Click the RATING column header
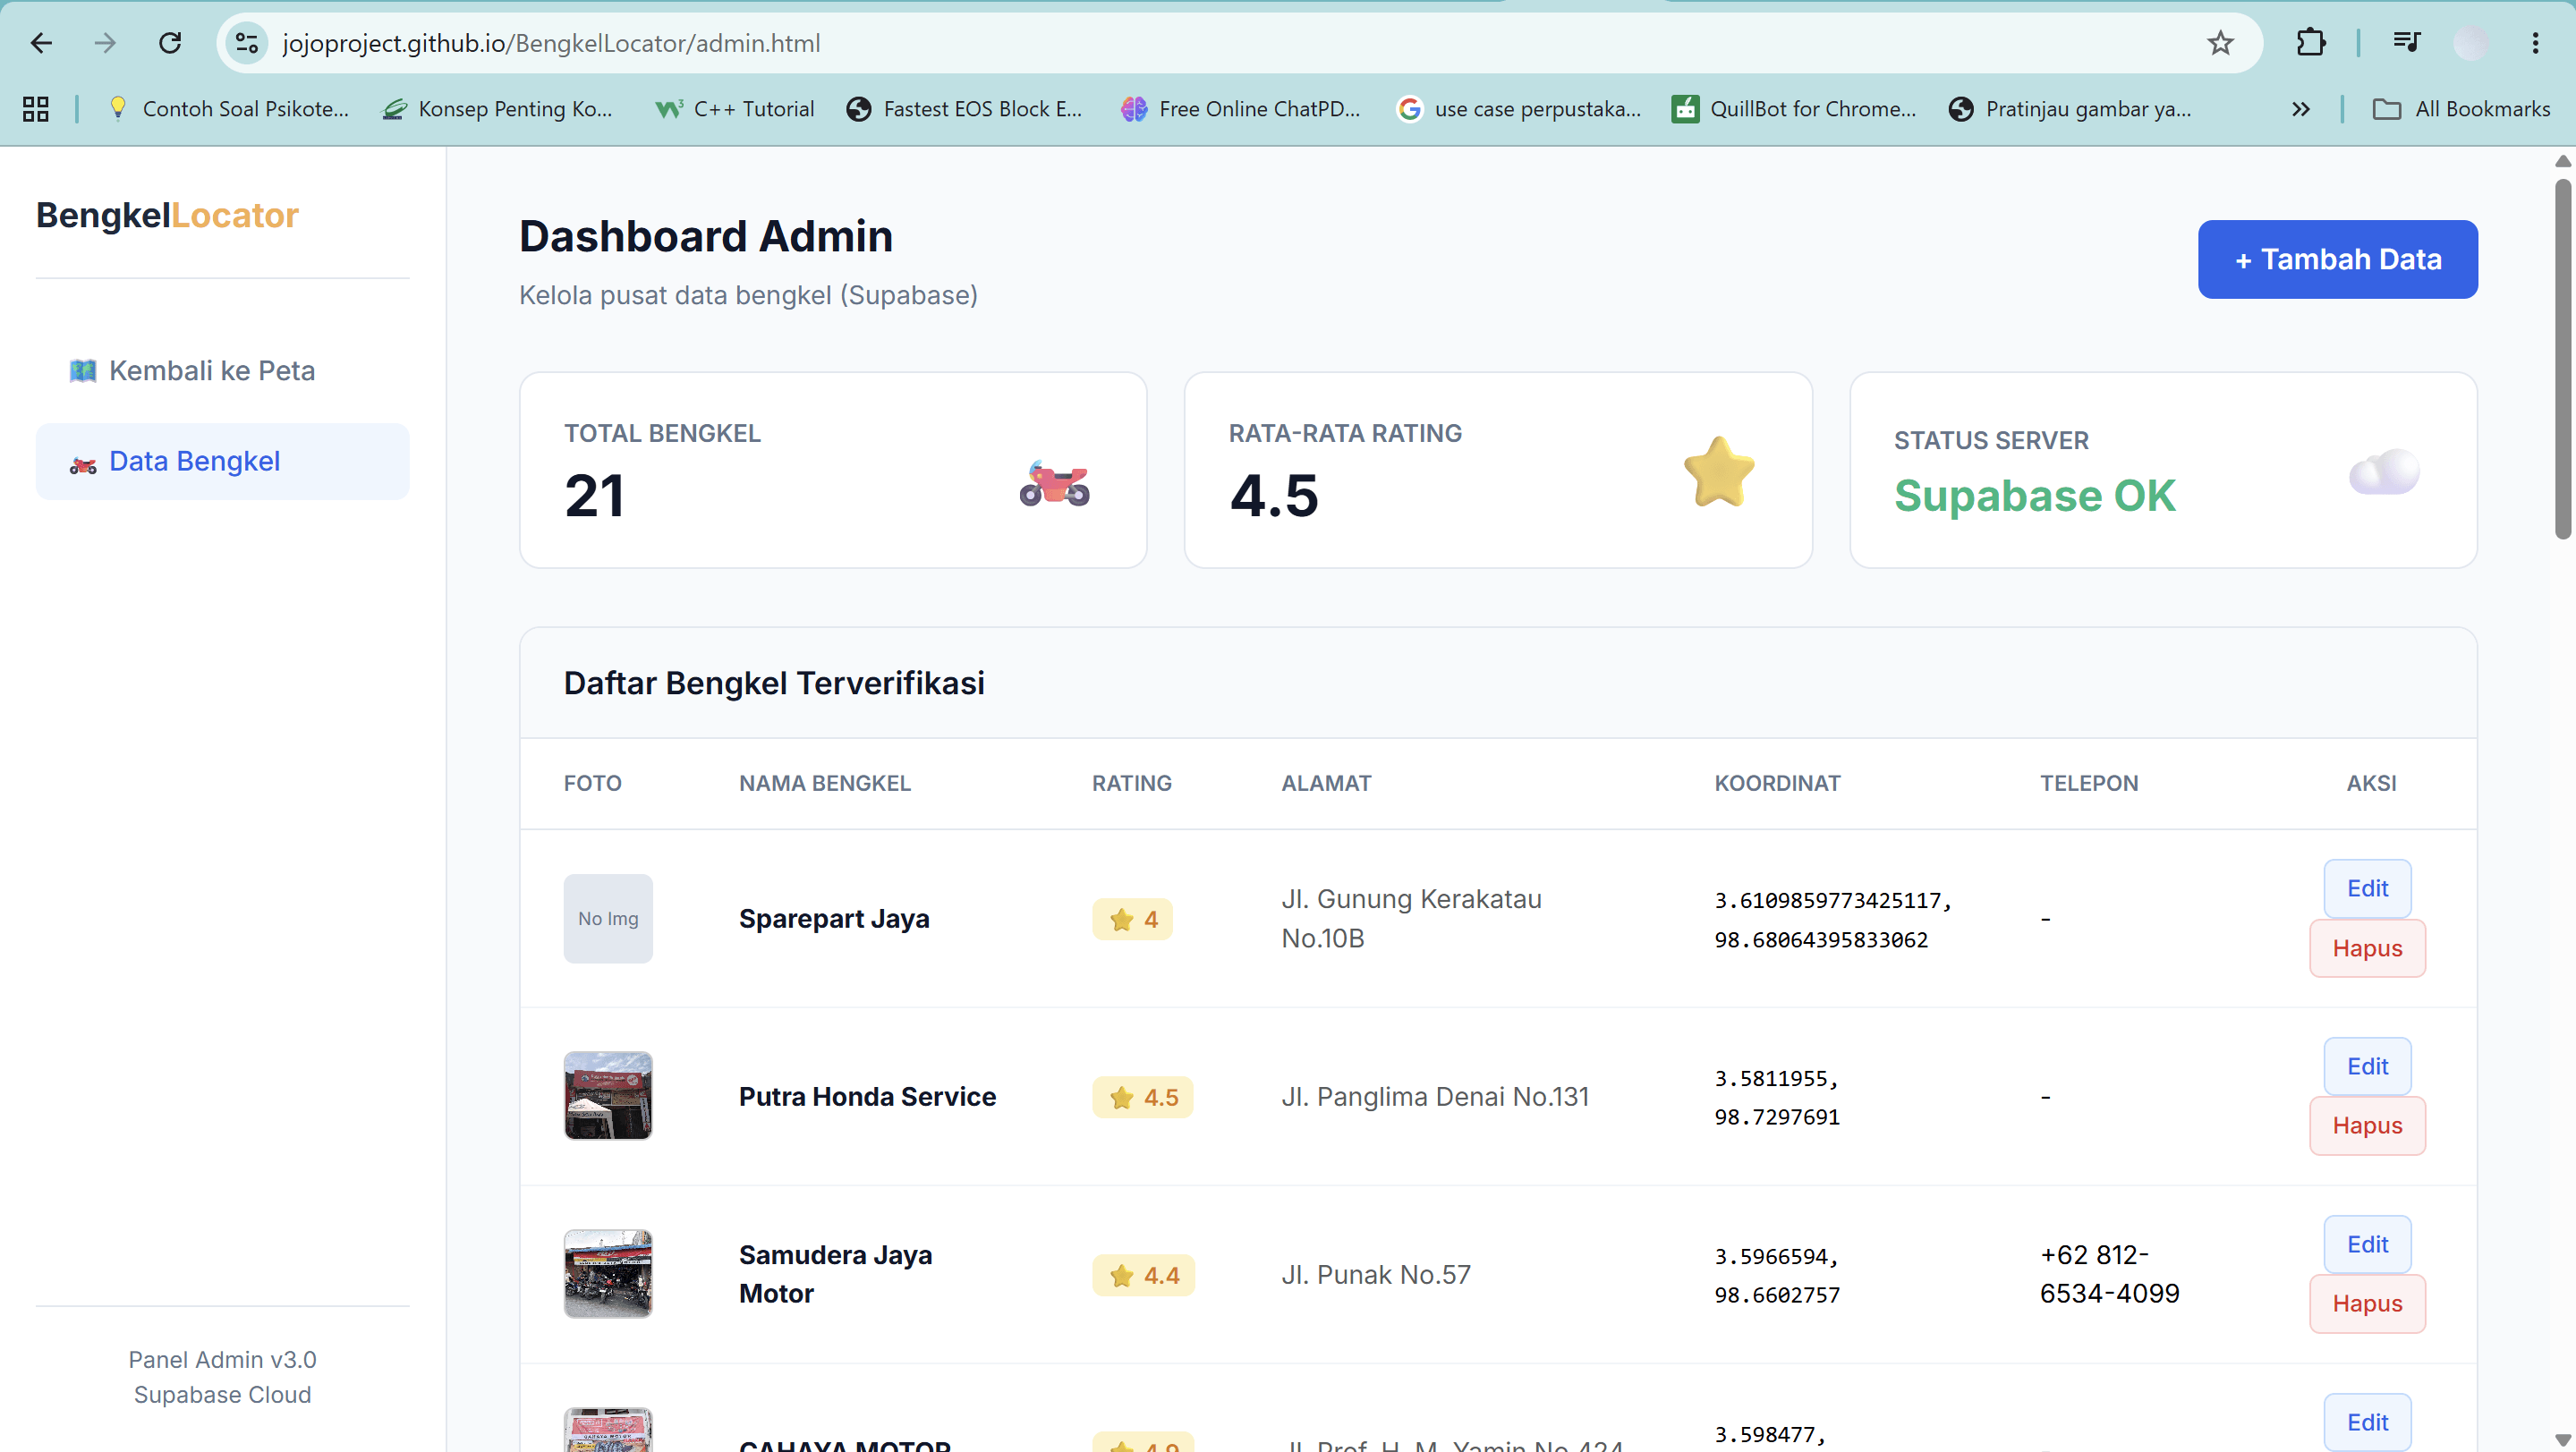The height and width of the screenshot is (1452, 2576). point(1131,783)
